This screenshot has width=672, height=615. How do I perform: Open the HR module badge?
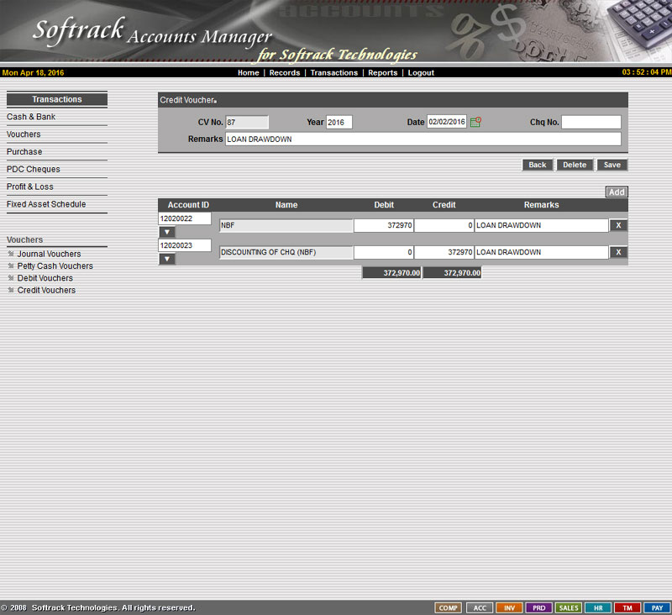[x=598, y=607]
